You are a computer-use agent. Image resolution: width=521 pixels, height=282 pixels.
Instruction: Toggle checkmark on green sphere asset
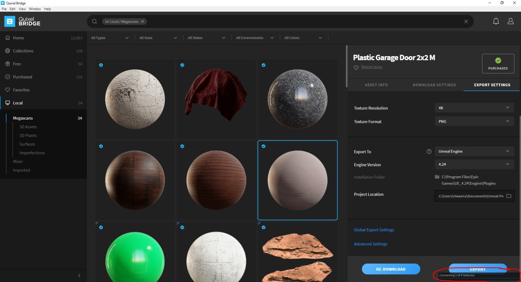[x=101, y=227]
